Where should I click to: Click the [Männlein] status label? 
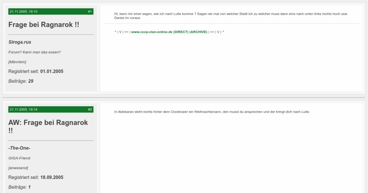[17, 62]
